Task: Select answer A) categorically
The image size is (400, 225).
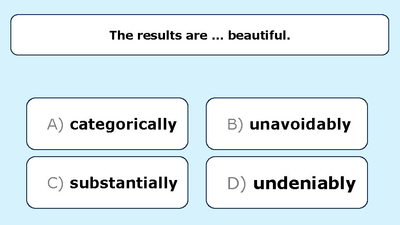Action: (107, 124)
